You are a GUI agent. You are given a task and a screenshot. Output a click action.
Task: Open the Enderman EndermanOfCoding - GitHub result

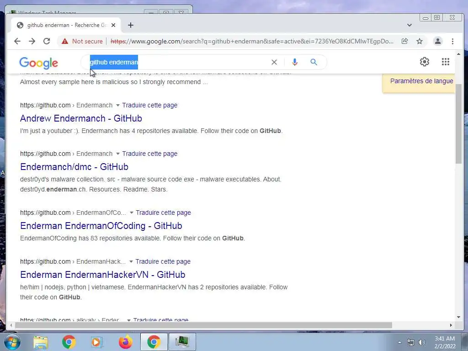[x=101, y=226]
